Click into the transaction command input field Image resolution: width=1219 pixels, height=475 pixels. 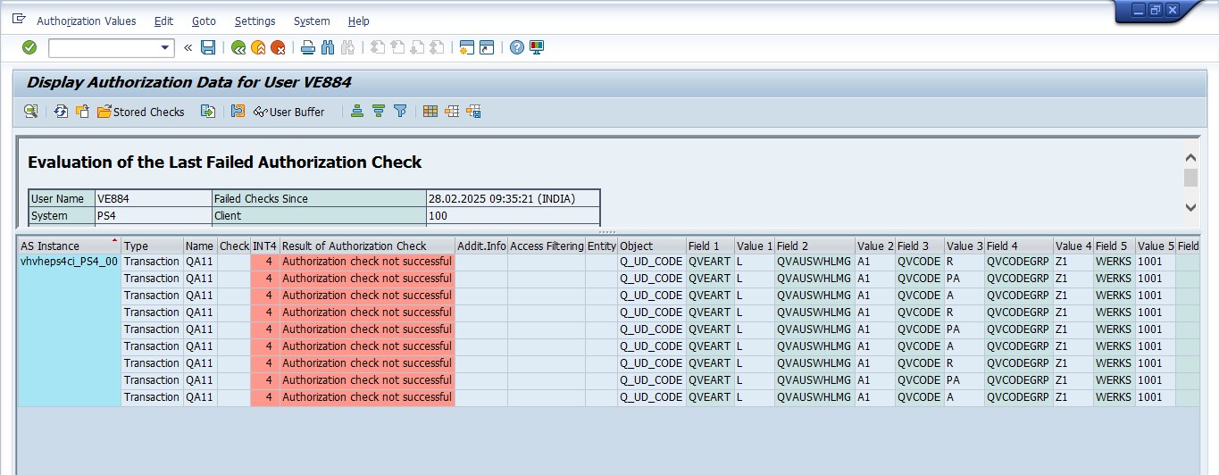pos(103,48)
